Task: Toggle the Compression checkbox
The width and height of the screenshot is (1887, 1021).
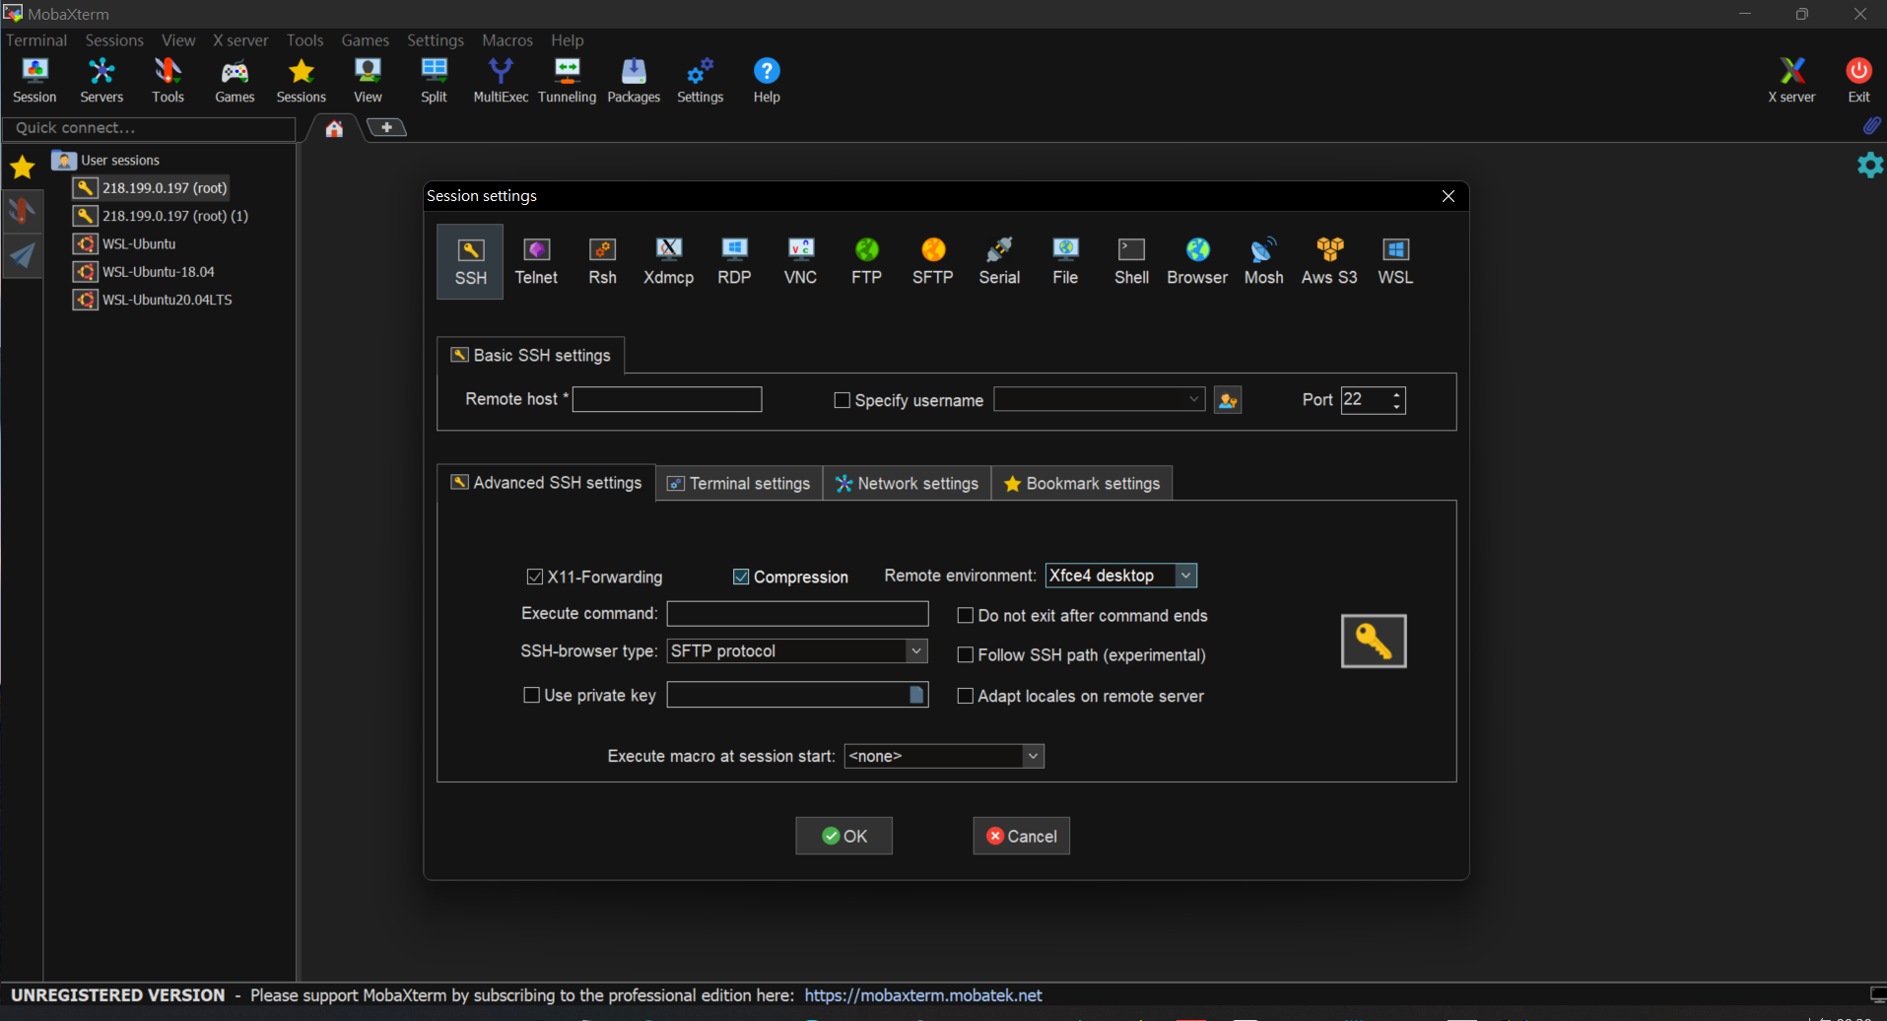Action: click(741, 577)
